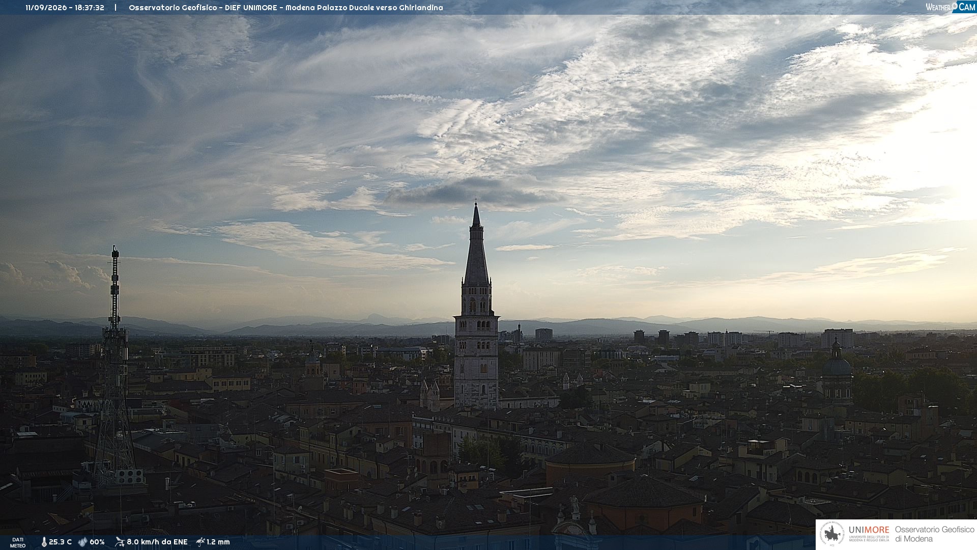Select the DATI METEO label
This screenshot has width=977, height=550.
click(x=18, y=543)
